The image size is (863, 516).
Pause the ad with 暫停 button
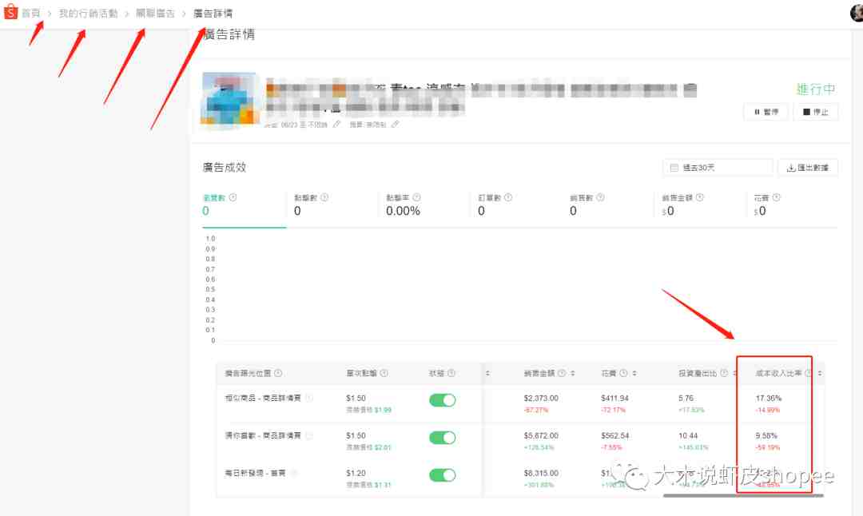[766, 112]
